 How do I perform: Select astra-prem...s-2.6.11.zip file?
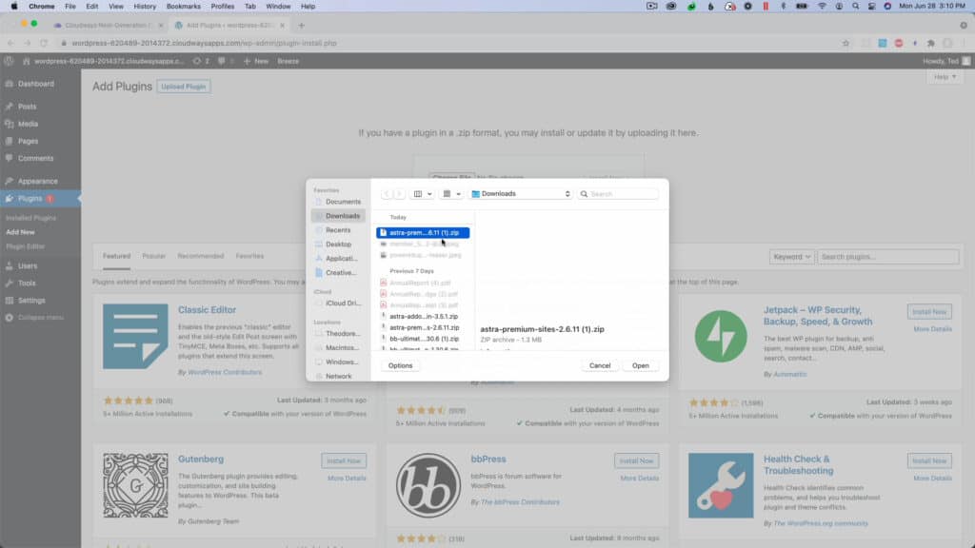click(x=423, y=327)
